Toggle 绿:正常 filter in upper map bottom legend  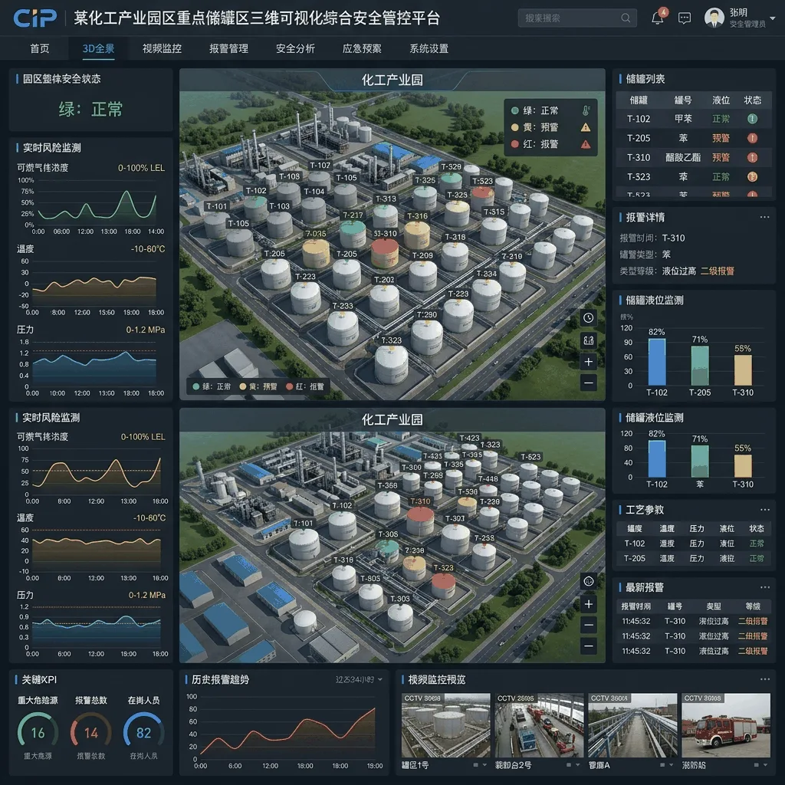tap(212, 386)
